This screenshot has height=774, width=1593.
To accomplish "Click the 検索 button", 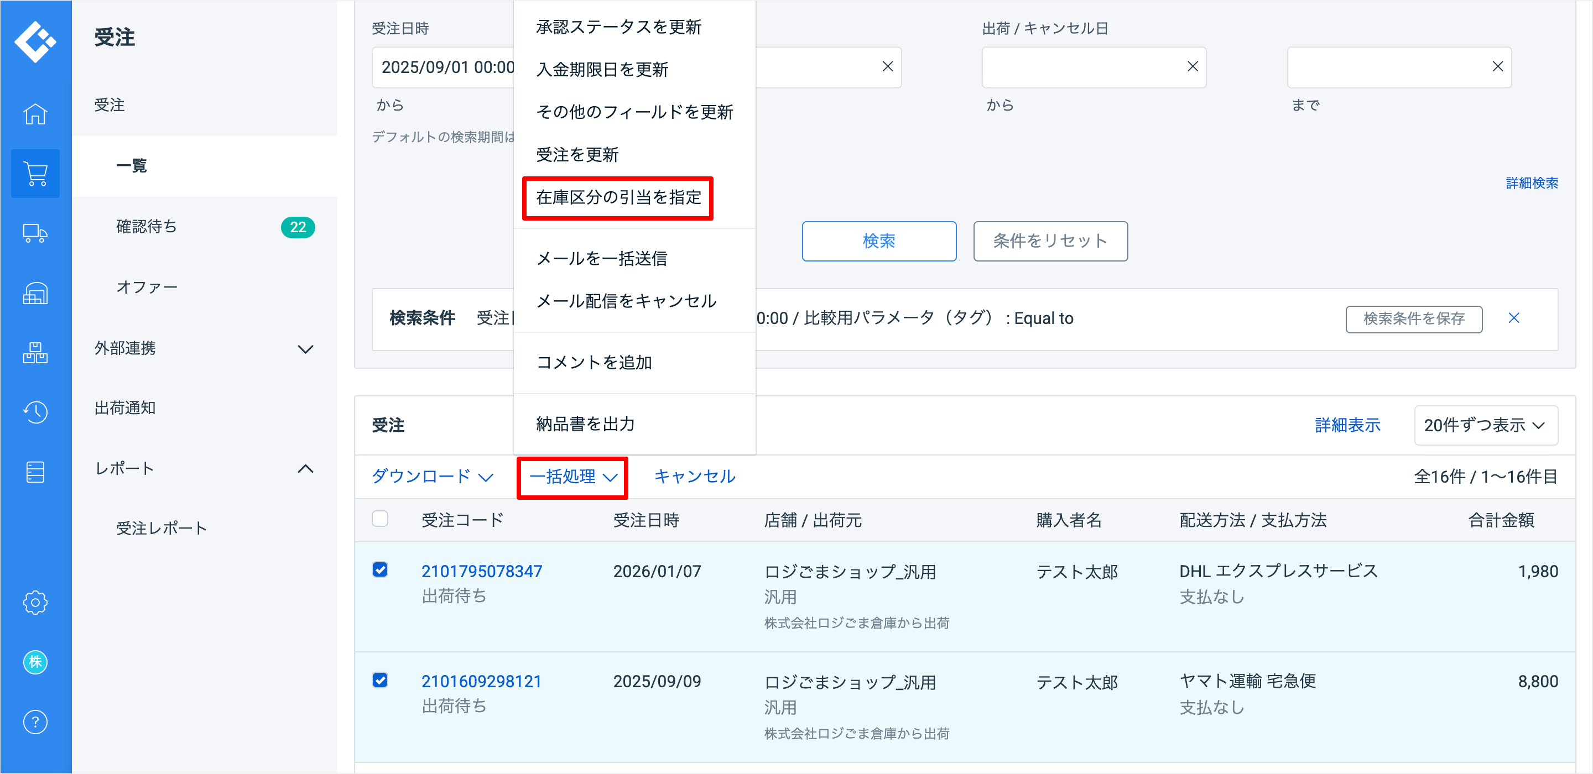I will pyautogui.click(x=878, y=241).
